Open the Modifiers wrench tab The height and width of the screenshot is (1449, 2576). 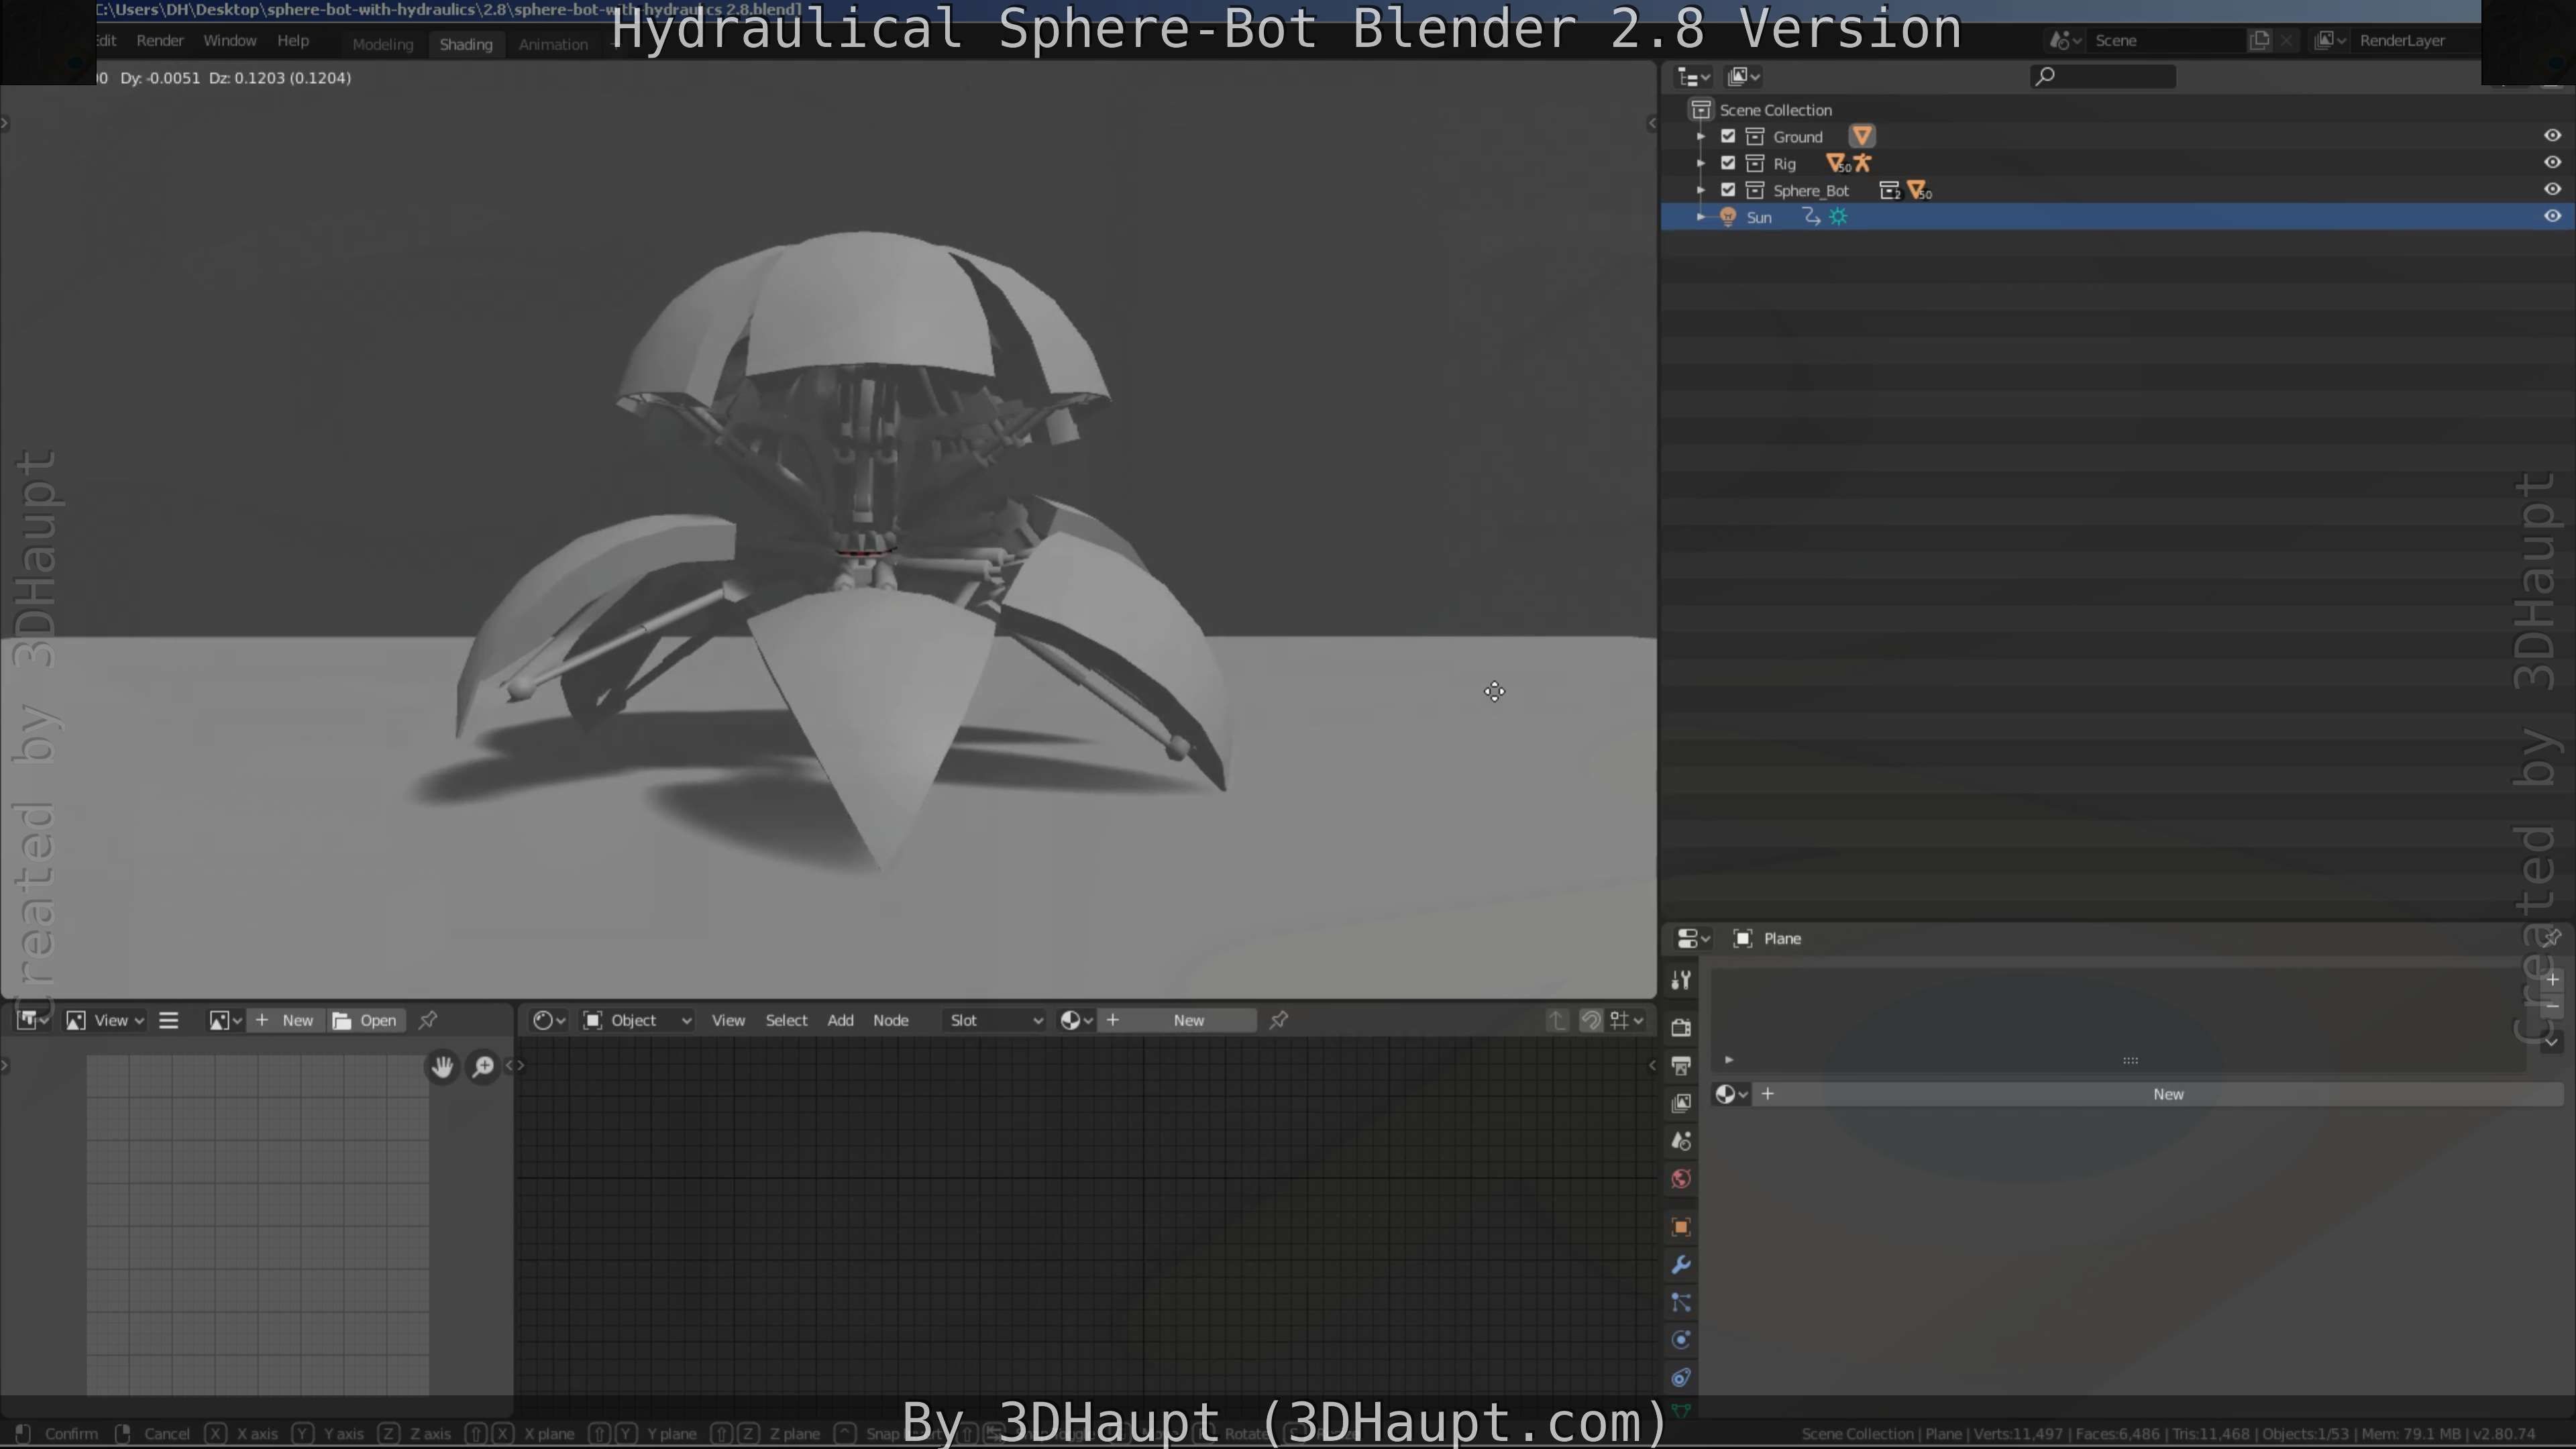tap(1681, 1265)
